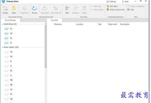Select drive letter M: in the list

pos(11,80)
